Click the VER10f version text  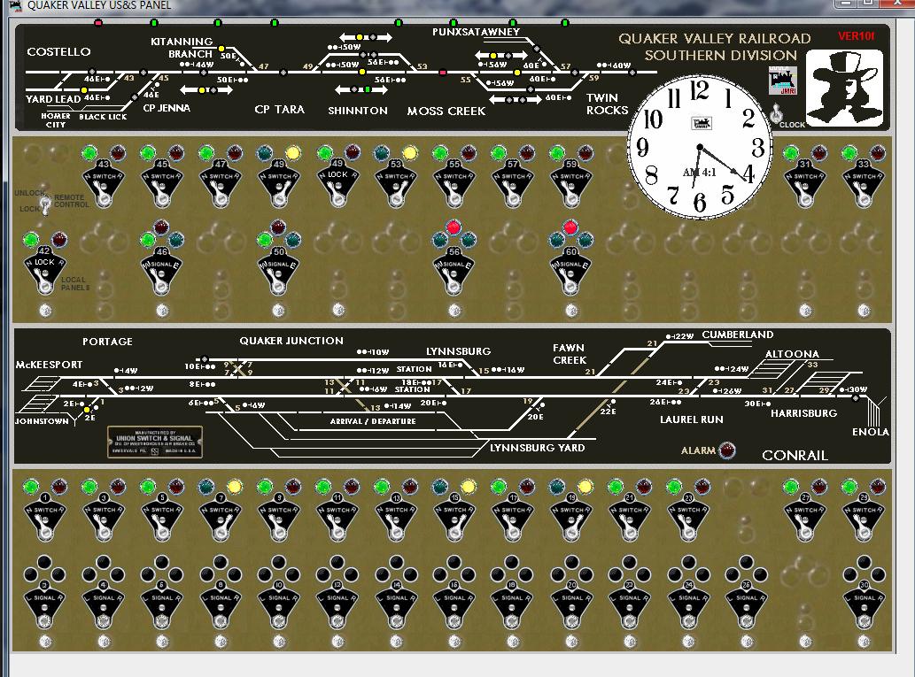coord(856,36)
